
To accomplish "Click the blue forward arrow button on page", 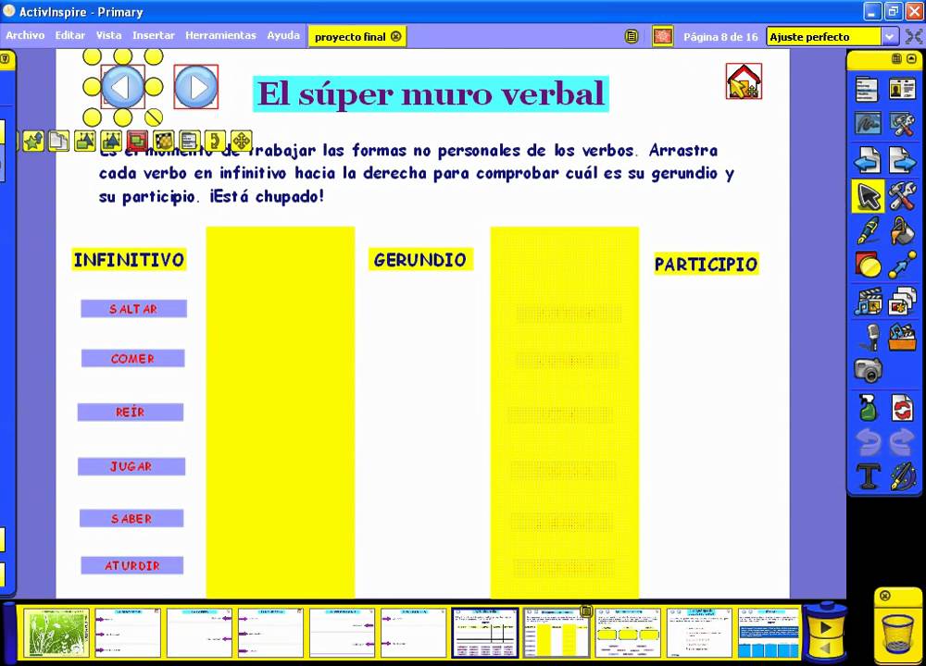I will 196,87.
